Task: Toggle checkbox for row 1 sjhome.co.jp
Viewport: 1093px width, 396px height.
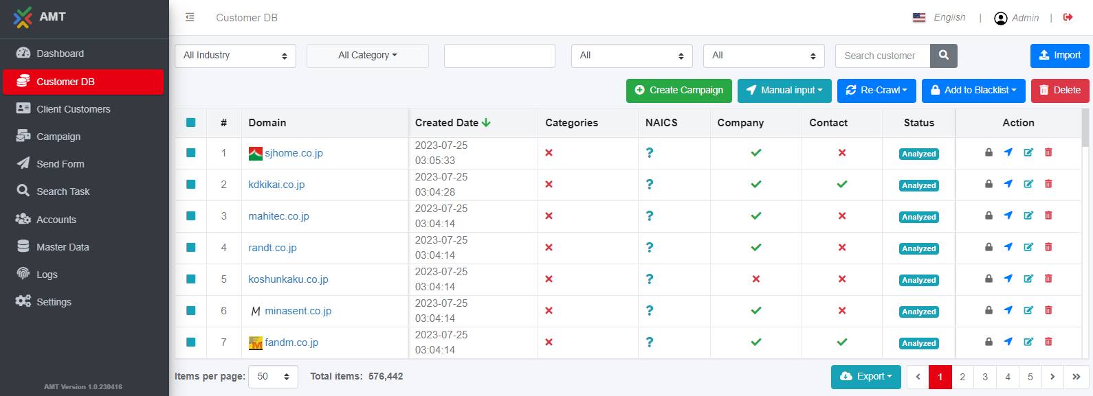Action: pos(190,153)
